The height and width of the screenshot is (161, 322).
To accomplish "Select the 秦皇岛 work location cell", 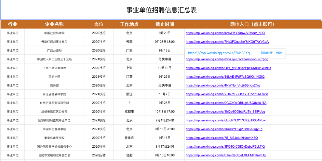I will click(x=129, y=137).
